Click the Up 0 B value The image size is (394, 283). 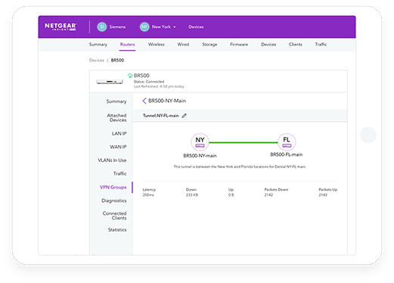231,195
